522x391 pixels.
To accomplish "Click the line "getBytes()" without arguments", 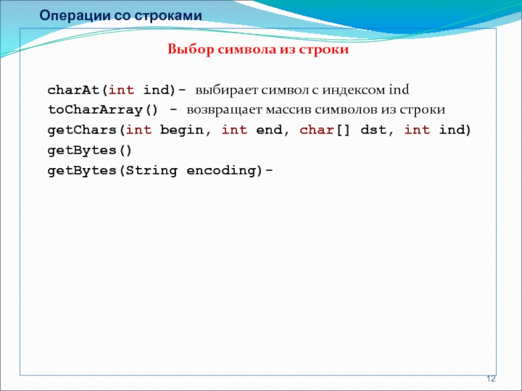I will (90, 151).
